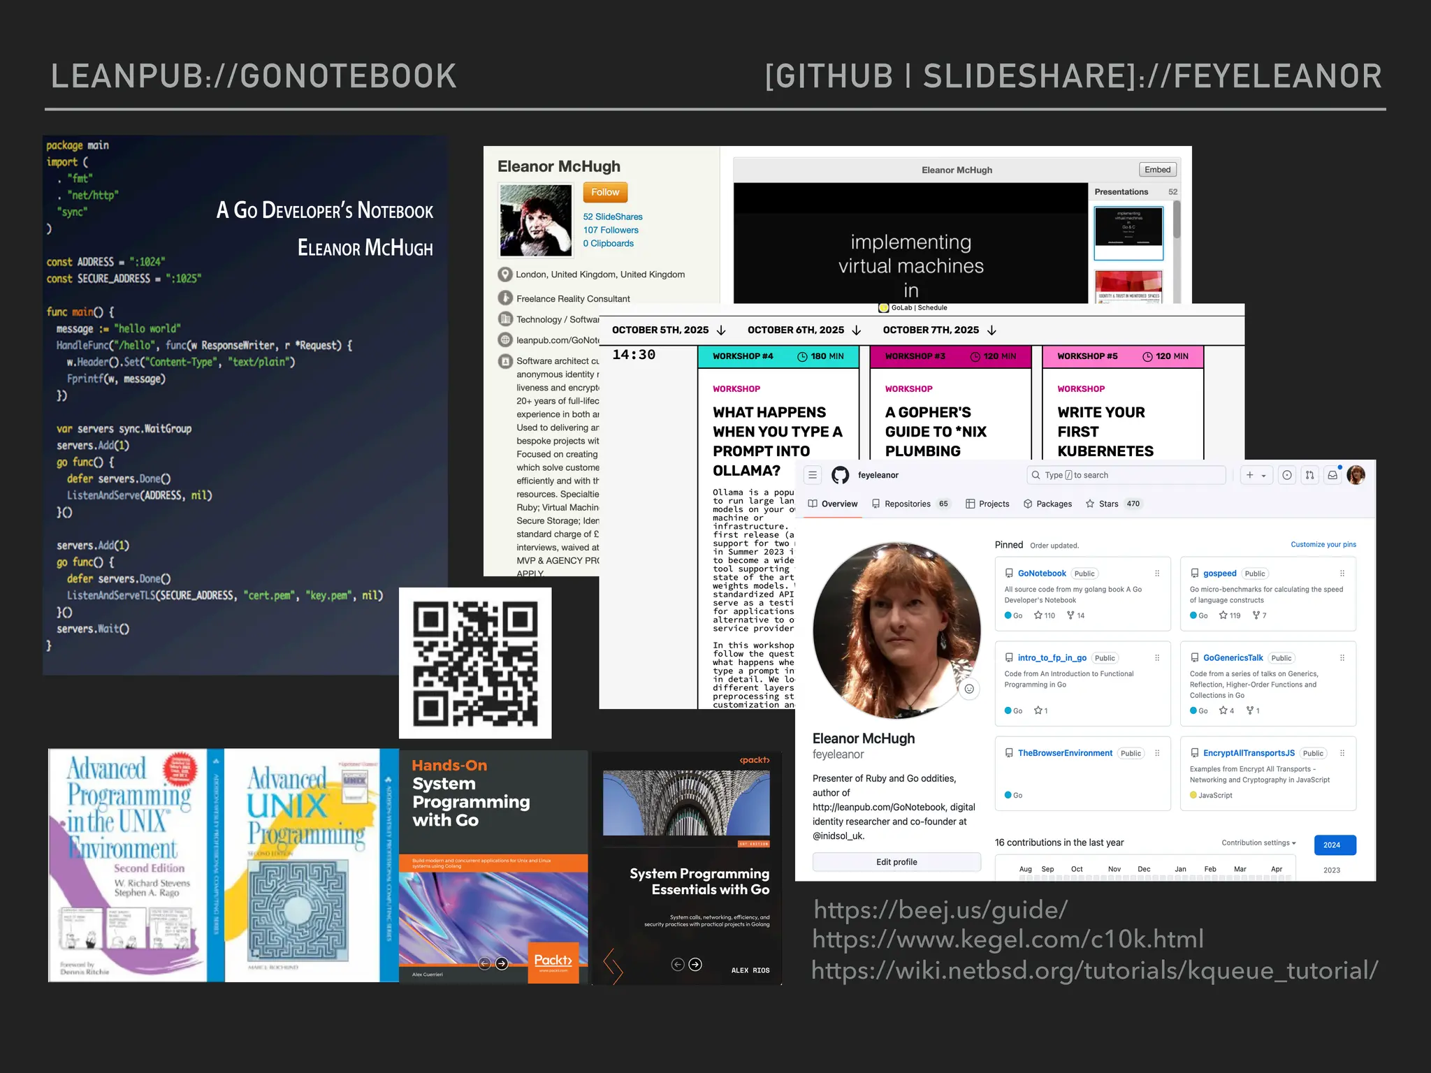Open TheBrowserEnvironment repository

1065,753
